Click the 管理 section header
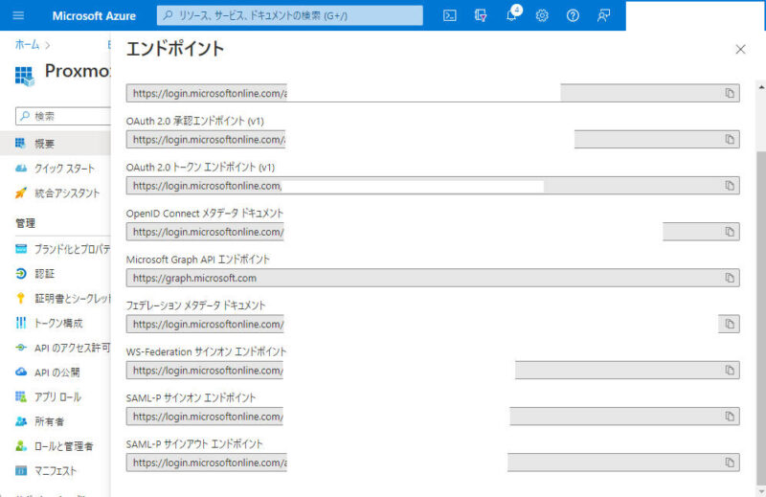Screen dimensions: 766x497 [x=26, y=223]
